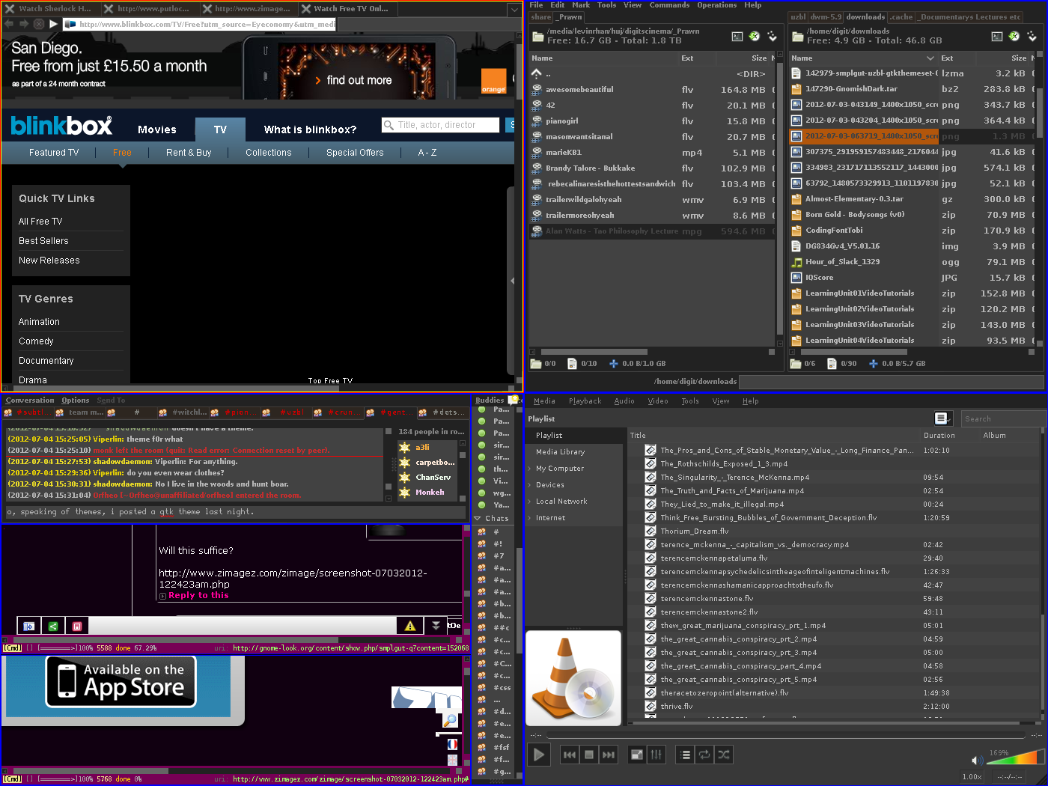Click the browser stop loading icon

pos(38,24)
